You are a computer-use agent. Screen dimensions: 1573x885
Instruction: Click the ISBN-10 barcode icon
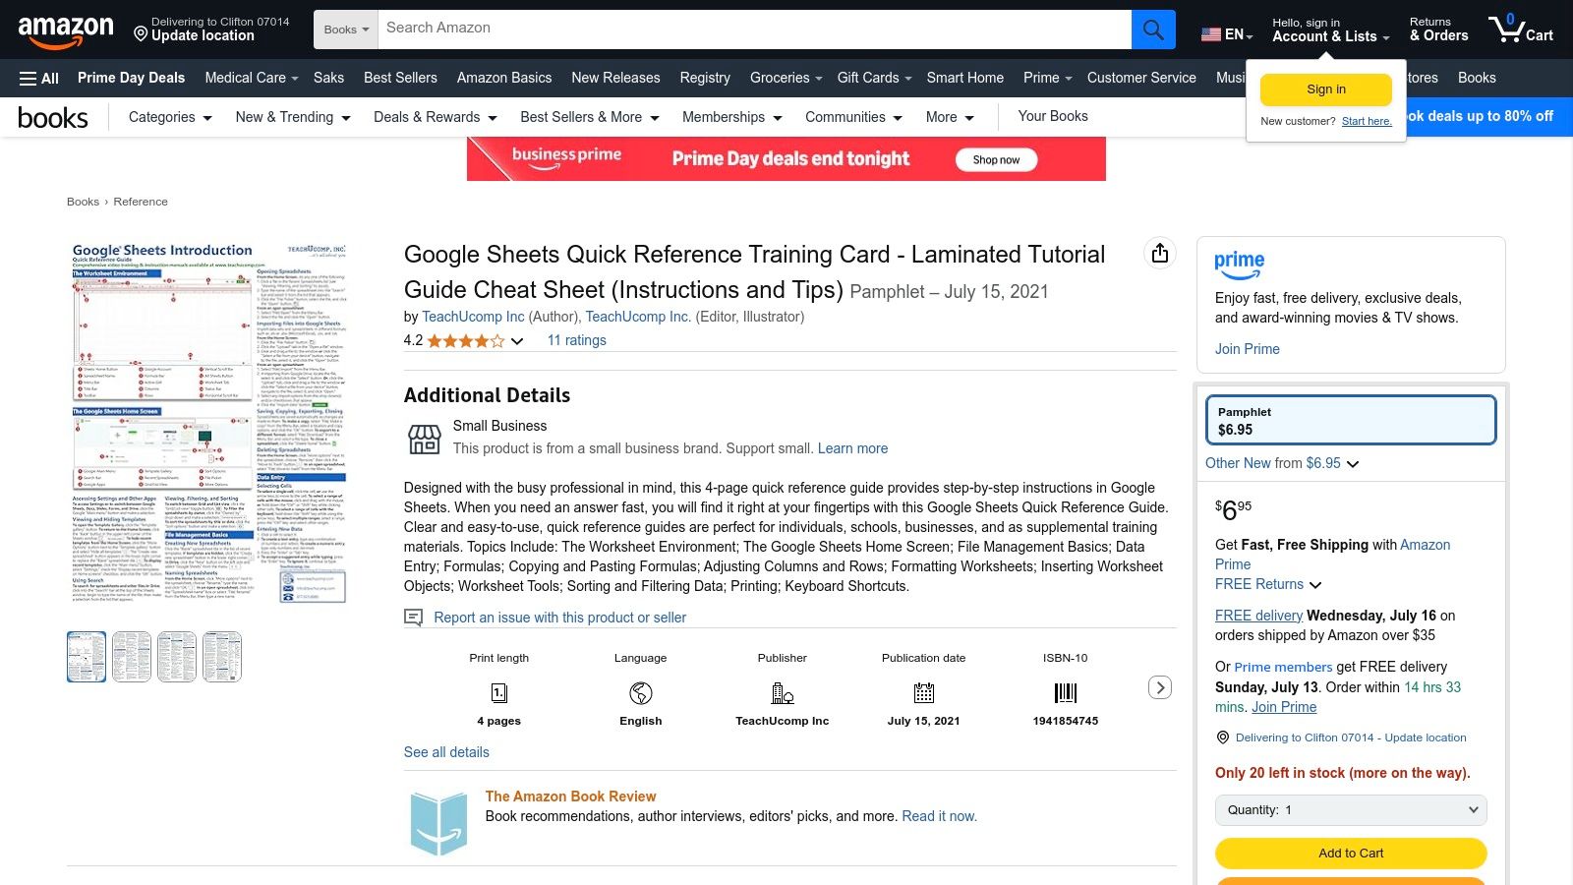[x=1066, y=693]
